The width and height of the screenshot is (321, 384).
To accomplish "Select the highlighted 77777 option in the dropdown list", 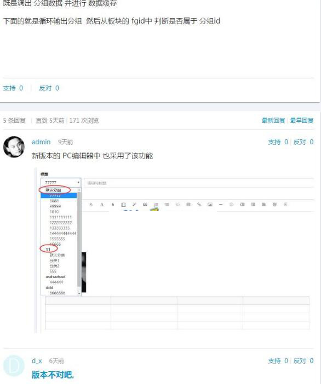I will (x=59, y=195).
